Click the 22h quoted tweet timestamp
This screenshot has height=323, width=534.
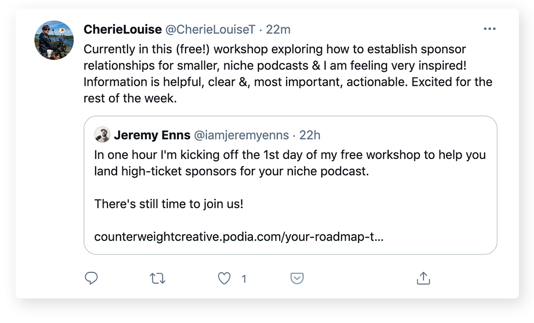[310, 135]
